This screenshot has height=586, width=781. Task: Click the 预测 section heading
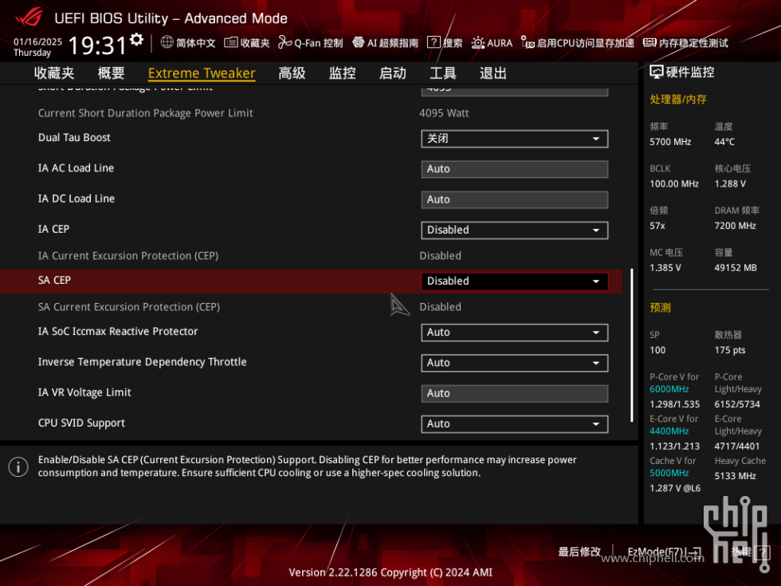point(660,308)
